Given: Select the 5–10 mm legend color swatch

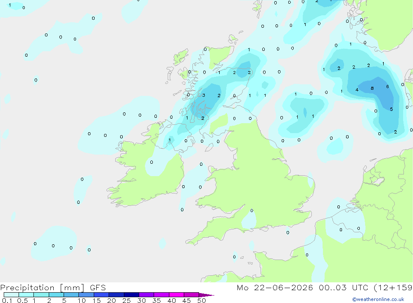Looking at the screenshot, I should (x=71, y=295).
